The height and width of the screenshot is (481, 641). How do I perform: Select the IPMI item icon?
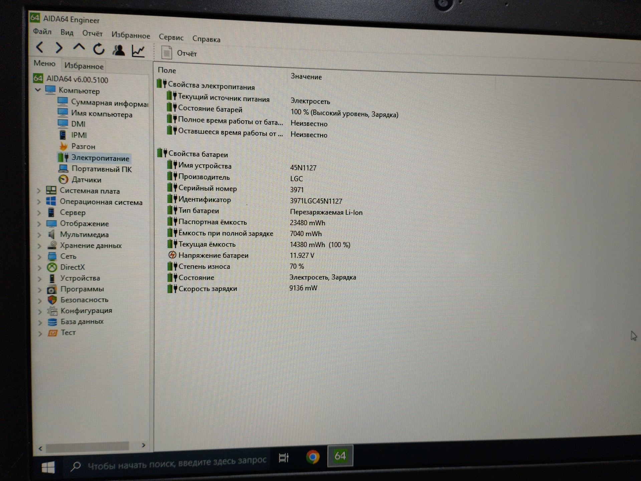(62, 135)
